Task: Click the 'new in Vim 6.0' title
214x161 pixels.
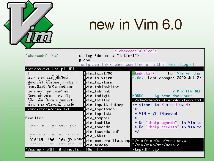Action: [136, 25]
